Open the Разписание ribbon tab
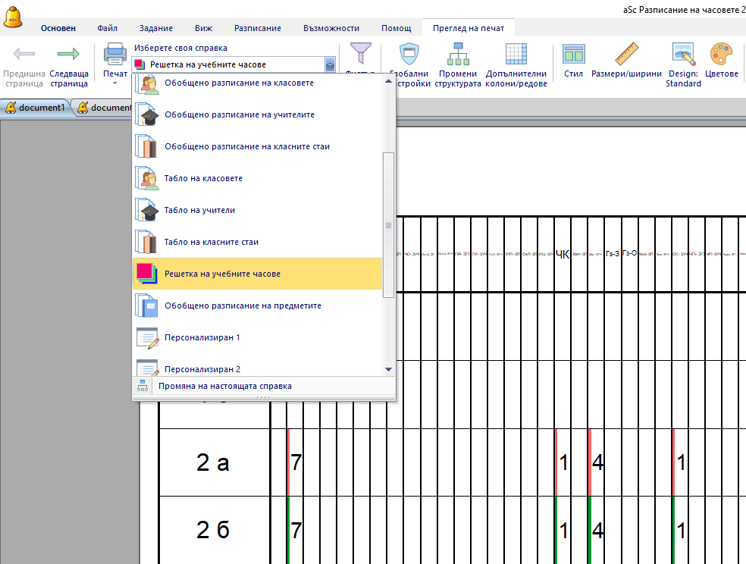 click(x=257, y=28)
